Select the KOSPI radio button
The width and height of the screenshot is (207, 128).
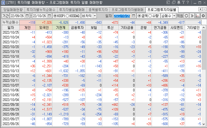click(55, 16)
